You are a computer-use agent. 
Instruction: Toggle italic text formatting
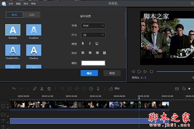[x=90, y=43]
